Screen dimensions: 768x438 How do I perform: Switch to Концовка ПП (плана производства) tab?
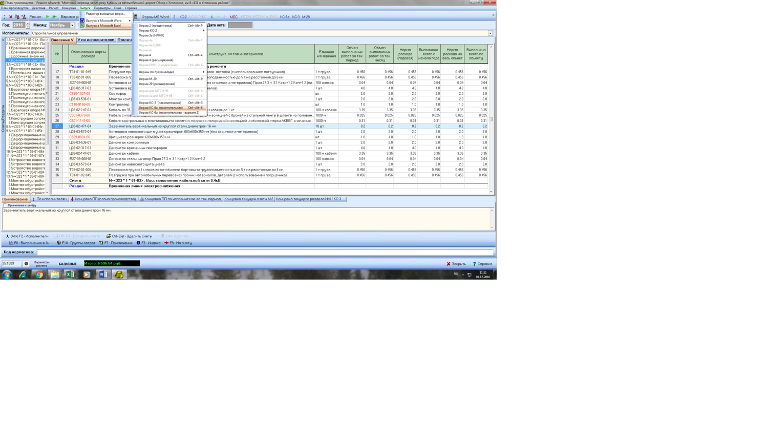click(103, 199)
